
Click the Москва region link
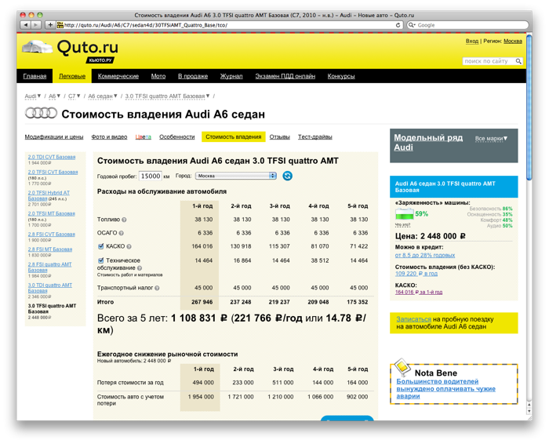(513, 42)
